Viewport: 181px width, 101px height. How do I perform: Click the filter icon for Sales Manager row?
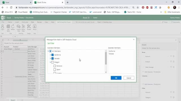click(171, 67)
